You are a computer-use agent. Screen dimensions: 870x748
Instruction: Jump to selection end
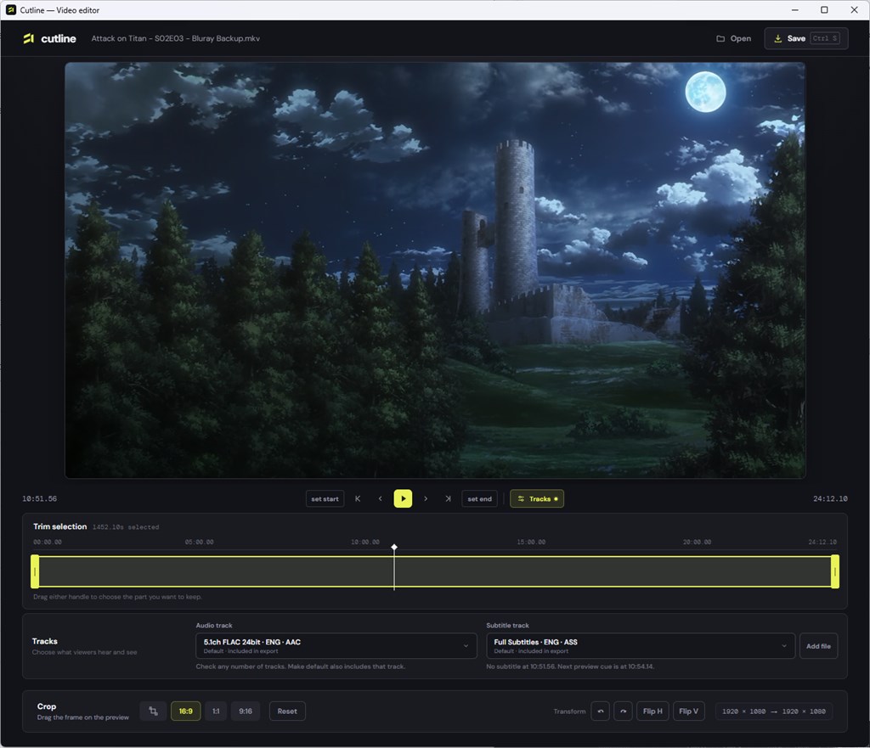coord(448,498)
